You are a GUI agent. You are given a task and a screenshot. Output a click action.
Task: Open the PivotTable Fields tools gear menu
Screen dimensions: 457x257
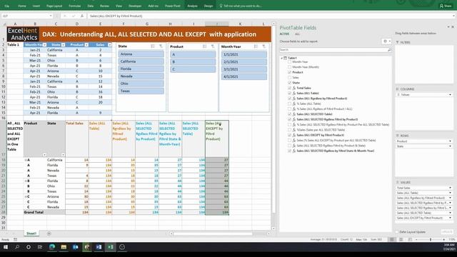pos(386,41)
